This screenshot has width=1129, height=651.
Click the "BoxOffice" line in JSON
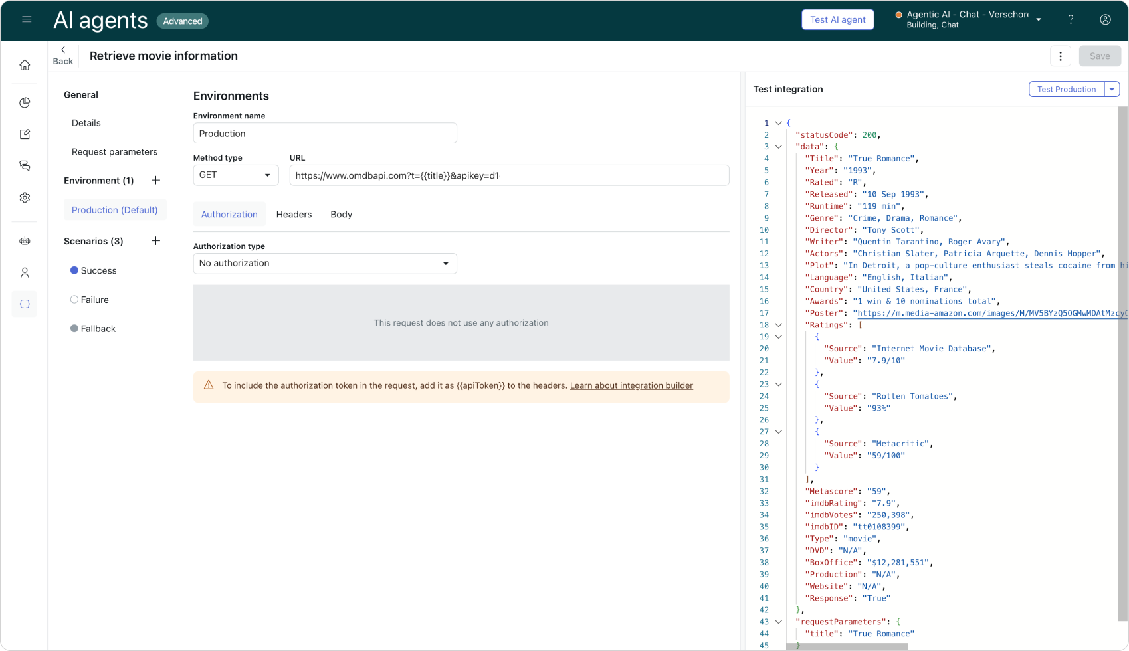(869, 563)
